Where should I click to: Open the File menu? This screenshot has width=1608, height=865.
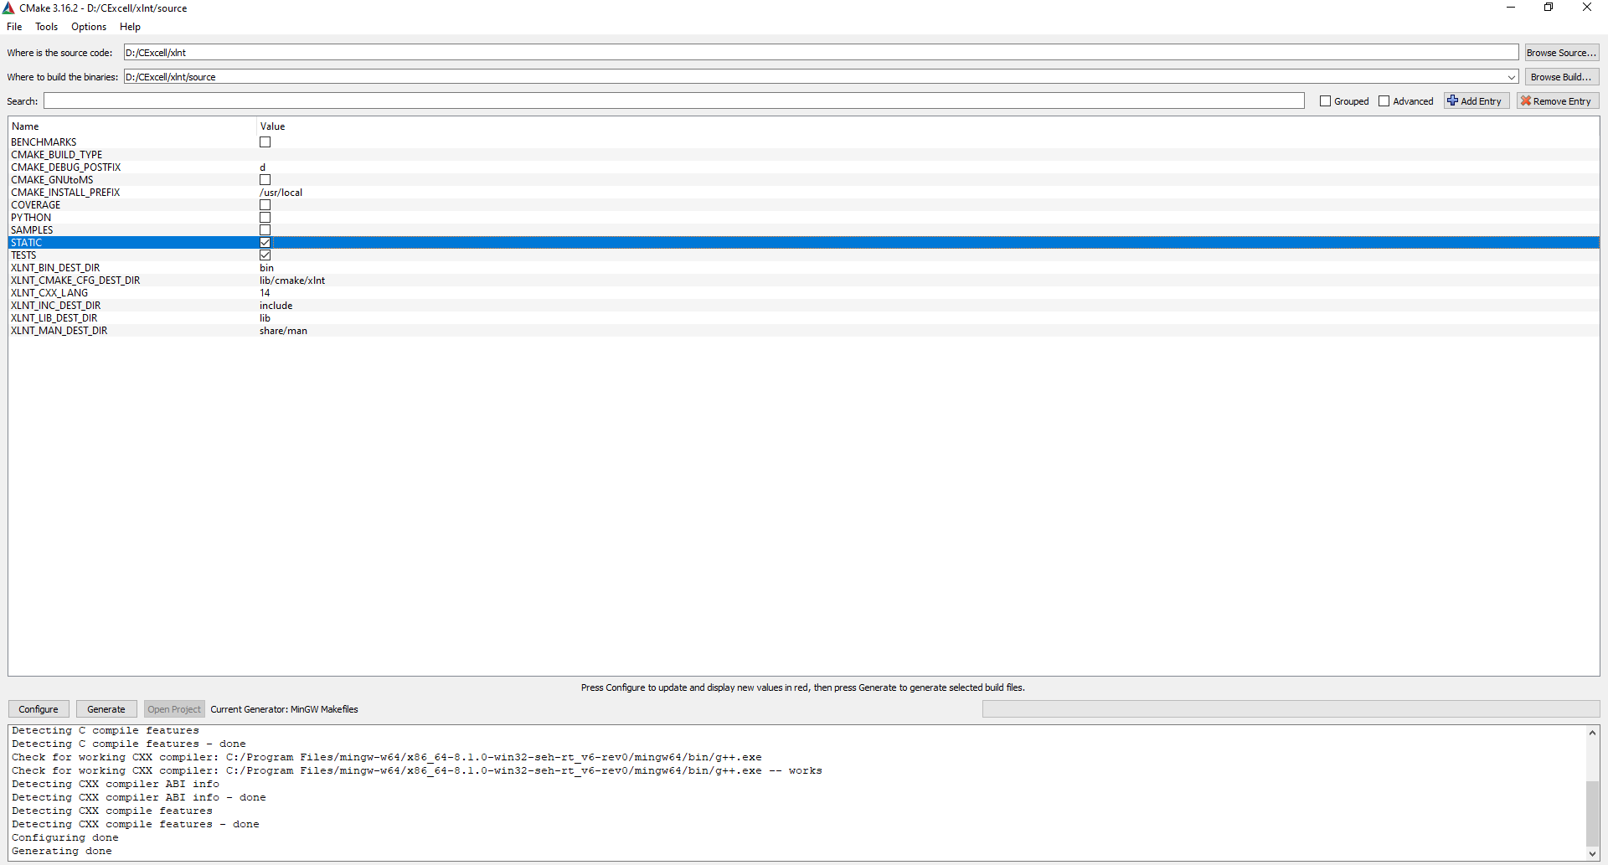[x=13, y=26]
